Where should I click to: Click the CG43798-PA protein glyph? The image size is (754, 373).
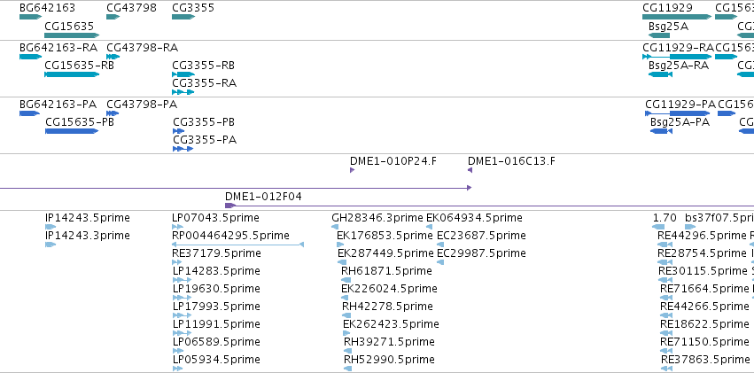[x=113, y=113]
